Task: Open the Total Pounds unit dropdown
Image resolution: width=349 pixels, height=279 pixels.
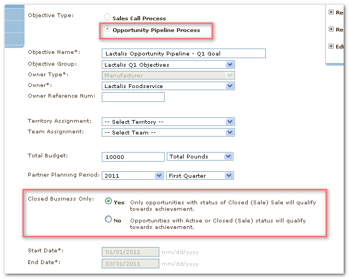Action: [x=200, y=156]
